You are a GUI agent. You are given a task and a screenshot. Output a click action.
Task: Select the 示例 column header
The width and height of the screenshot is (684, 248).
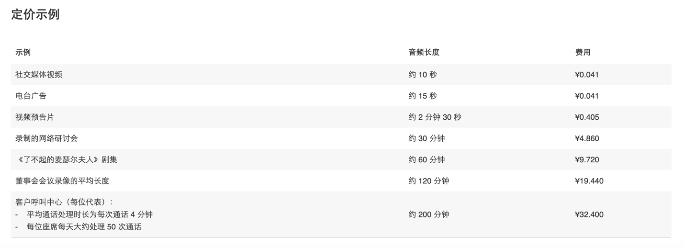point(23,52)
